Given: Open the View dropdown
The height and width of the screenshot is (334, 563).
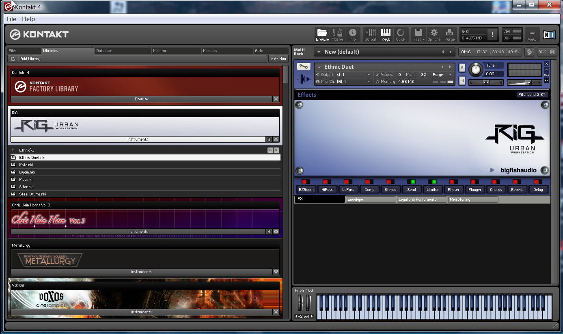Looking at the screenshot, I should pyautogui.click(x=532, y=35).
